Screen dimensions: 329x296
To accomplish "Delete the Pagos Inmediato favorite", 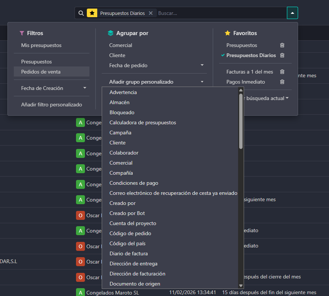I will [x=282, y=82].
